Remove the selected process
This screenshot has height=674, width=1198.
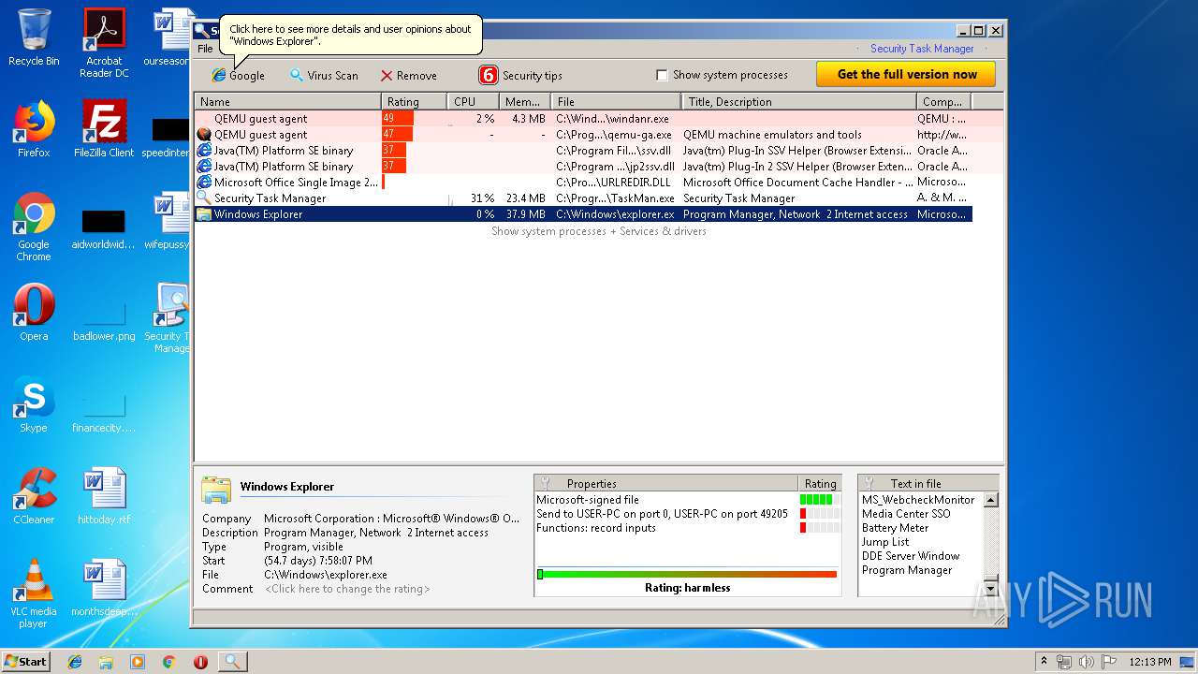tap(408, 75)
